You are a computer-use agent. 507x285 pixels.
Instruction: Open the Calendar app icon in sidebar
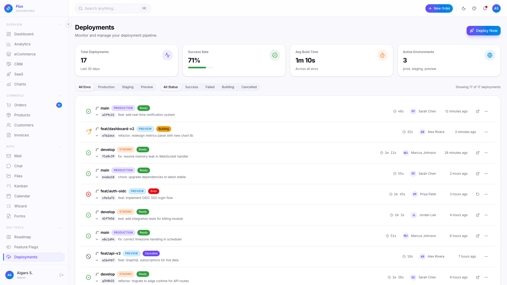coord(9,196)
